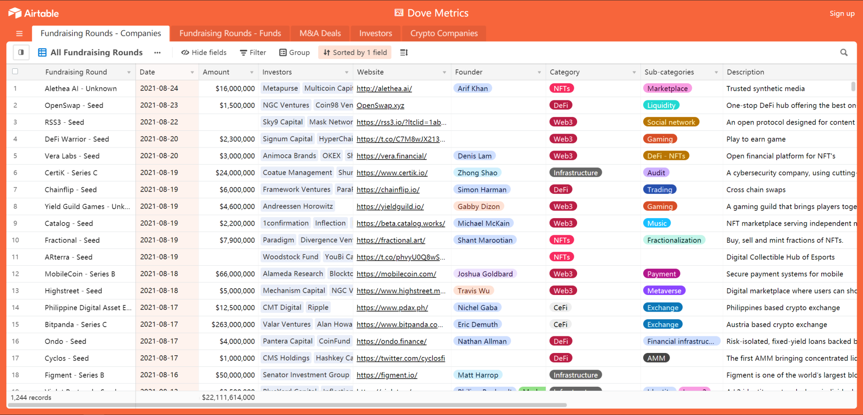Click the Airtable logo
This screenshot has width=863, height=415.
pyautogui.click(x=33, y=13)
